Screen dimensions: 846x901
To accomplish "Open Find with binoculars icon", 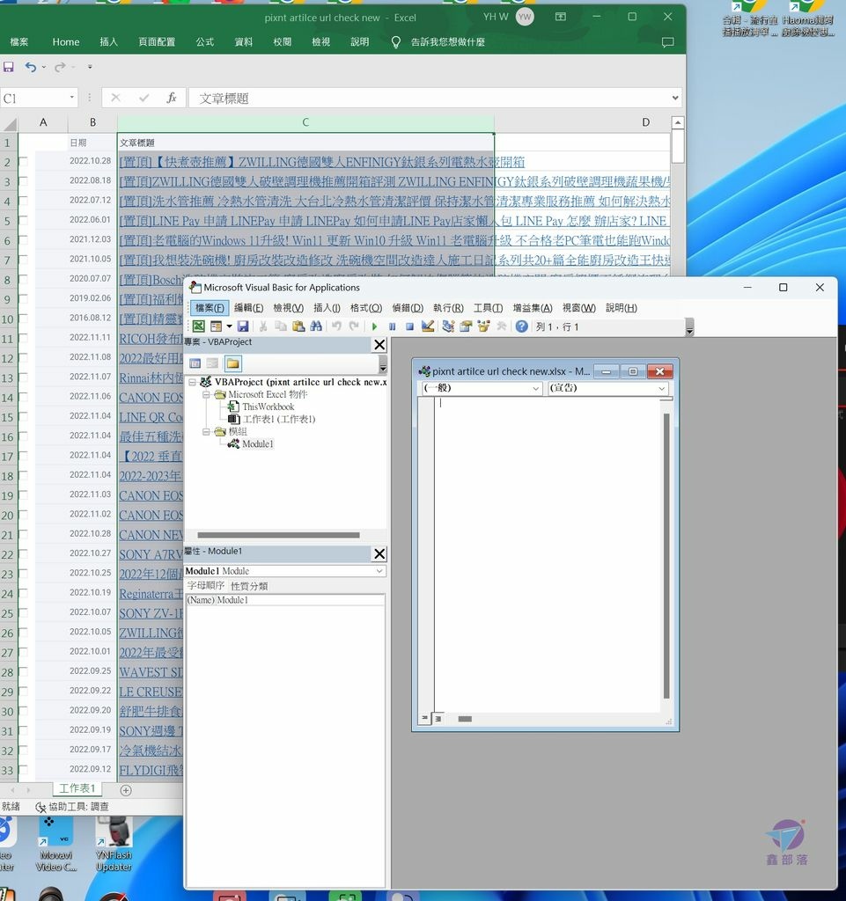I will 316,326.
